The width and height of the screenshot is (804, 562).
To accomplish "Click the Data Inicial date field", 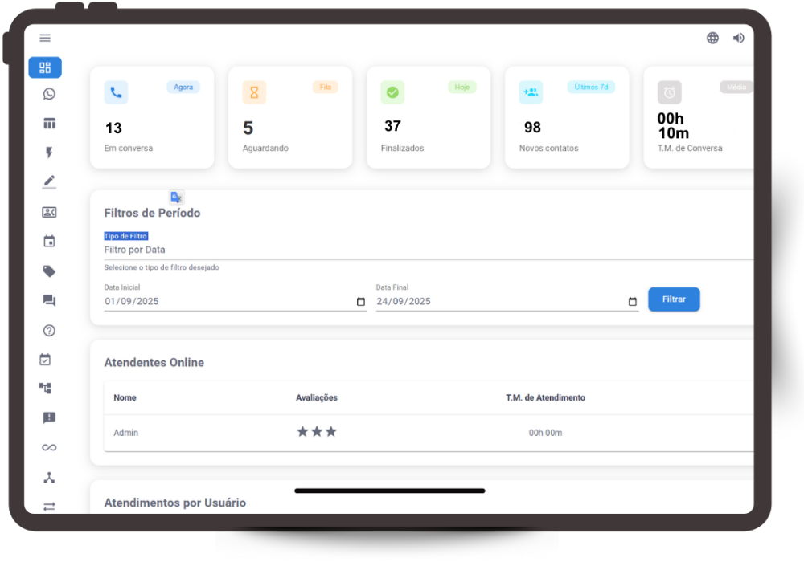I will point(225,302).
